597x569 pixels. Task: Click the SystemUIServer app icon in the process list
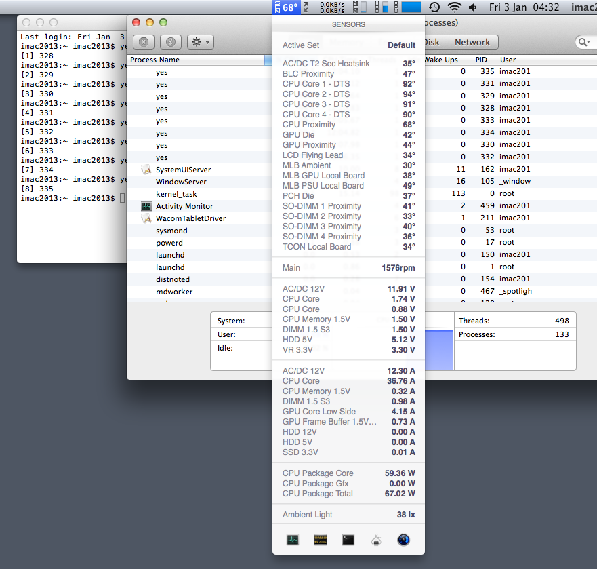tap(146, 170)
